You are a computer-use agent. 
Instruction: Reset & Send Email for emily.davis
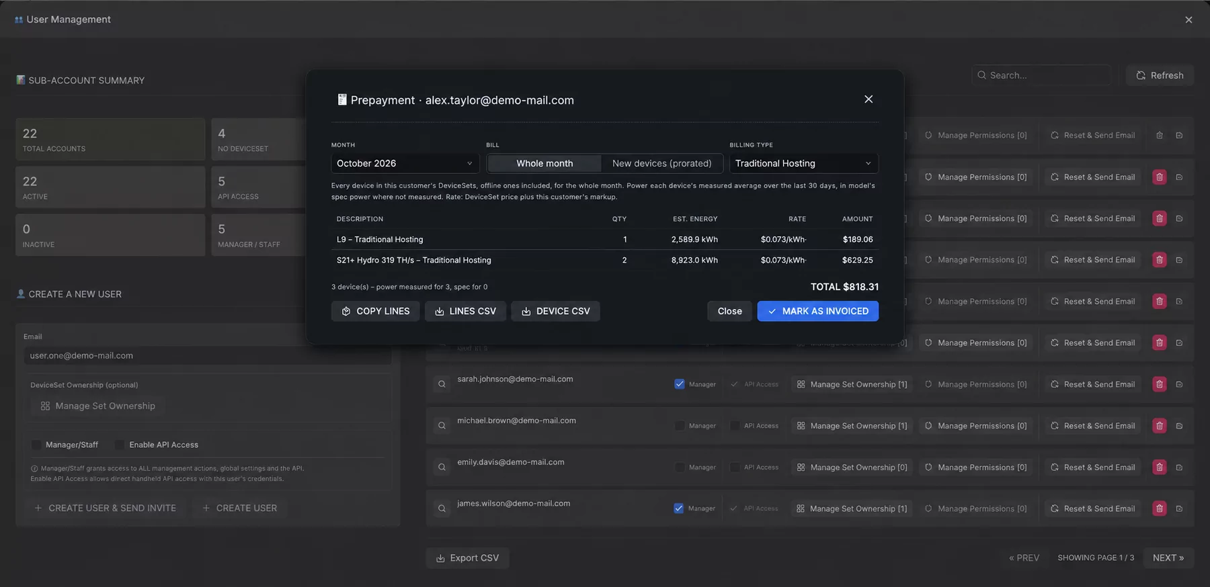1093,467
